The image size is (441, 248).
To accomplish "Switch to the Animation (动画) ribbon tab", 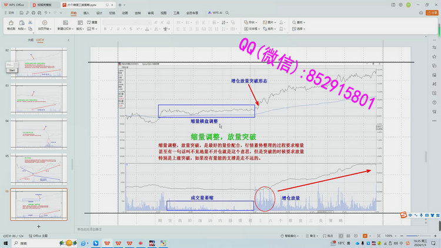I will (125, 12).
